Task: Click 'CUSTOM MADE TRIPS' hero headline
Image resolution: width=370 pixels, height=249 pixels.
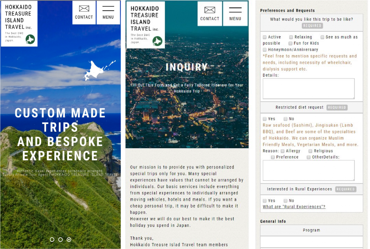Action: coord(60,120)
